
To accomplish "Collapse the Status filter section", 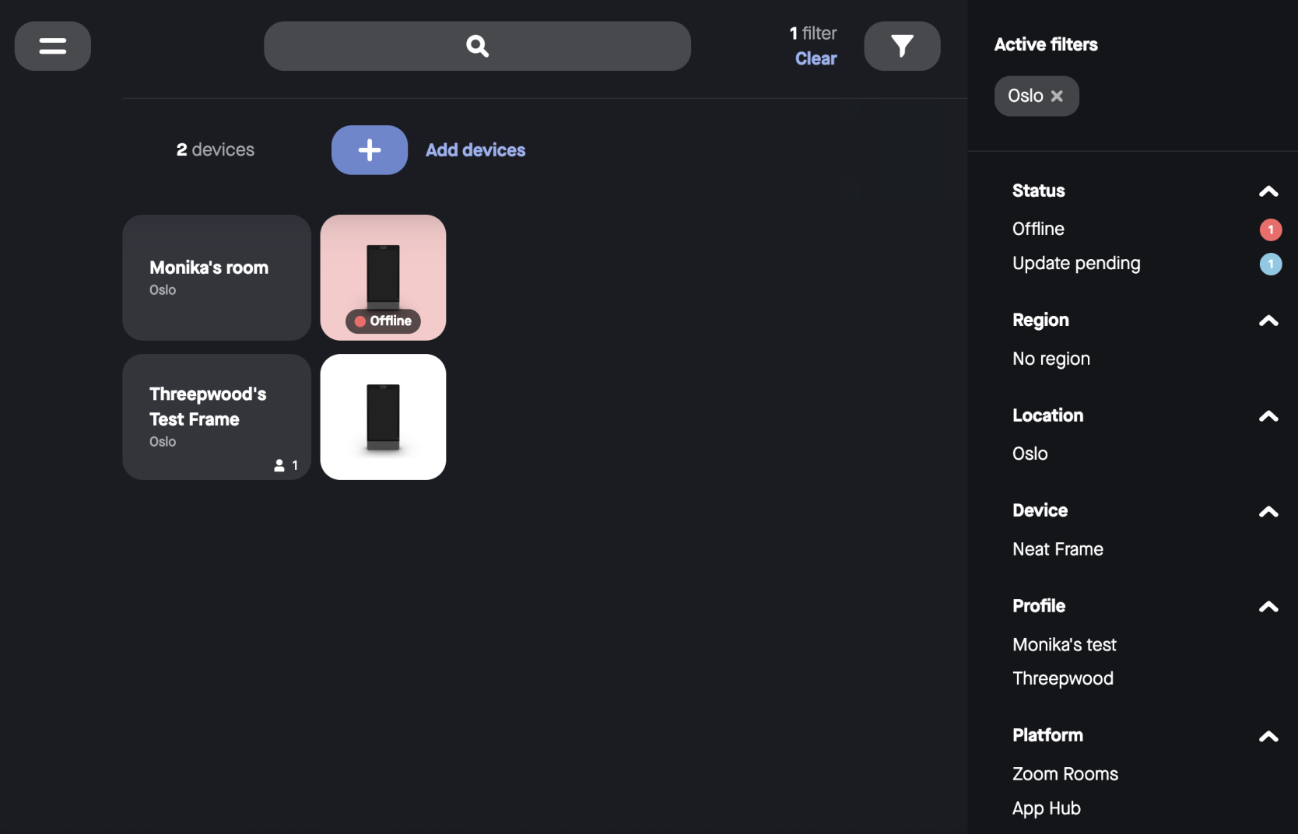I will click(1268, 191).
